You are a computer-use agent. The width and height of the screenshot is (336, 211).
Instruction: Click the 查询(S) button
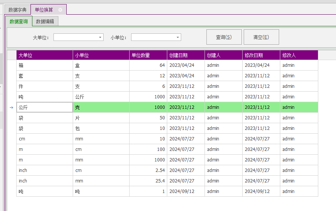(x=224, y=37)
